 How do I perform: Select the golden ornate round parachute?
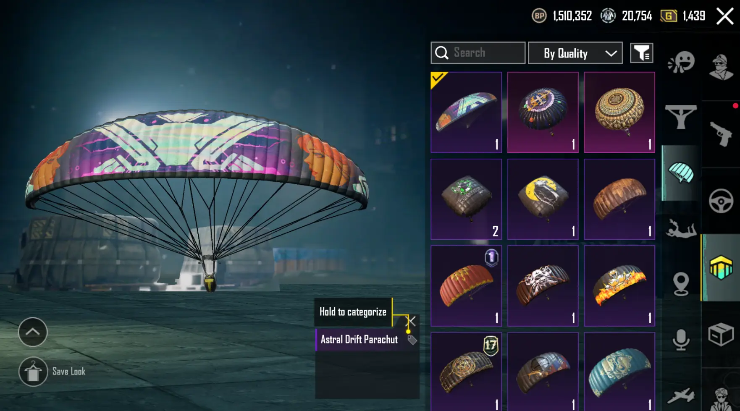[619, 112]
